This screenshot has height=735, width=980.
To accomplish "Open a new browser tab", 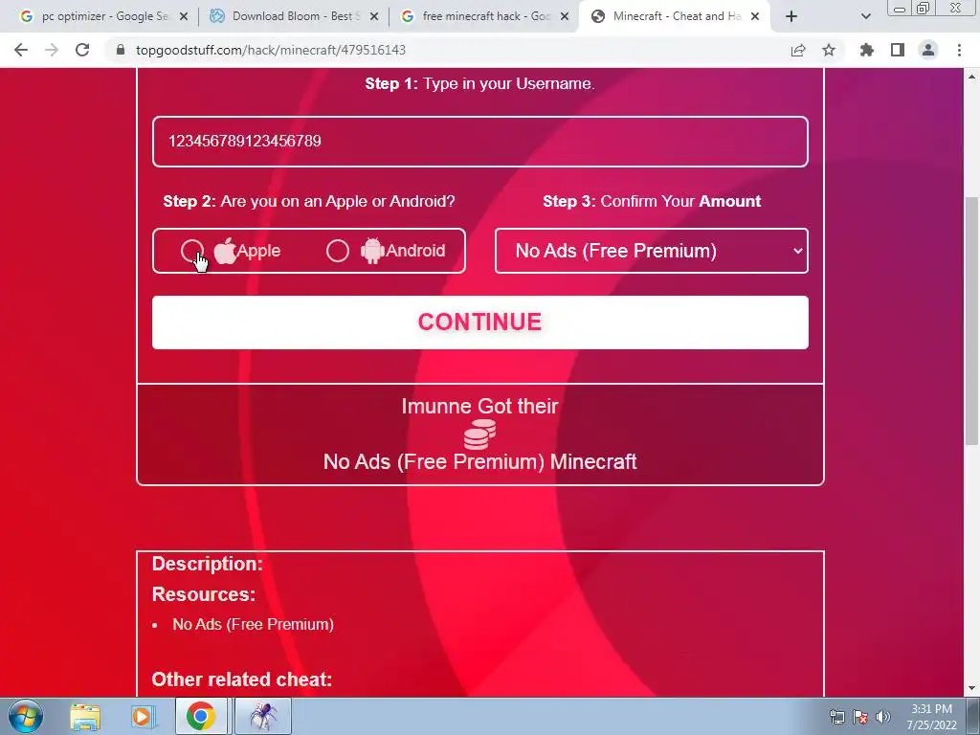I will point(791,17).
